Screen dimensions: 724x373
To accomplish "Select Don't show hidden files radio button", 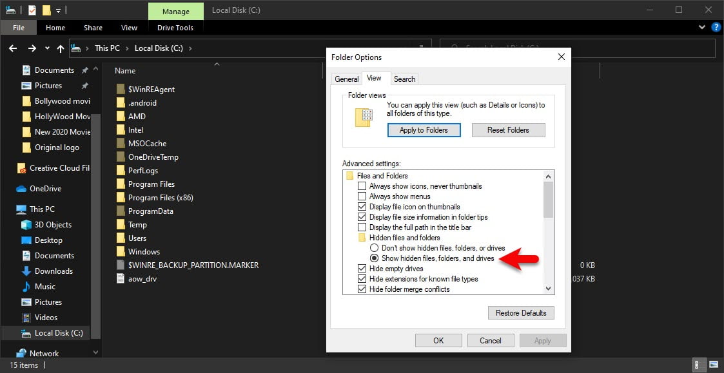I will [375, 248].
